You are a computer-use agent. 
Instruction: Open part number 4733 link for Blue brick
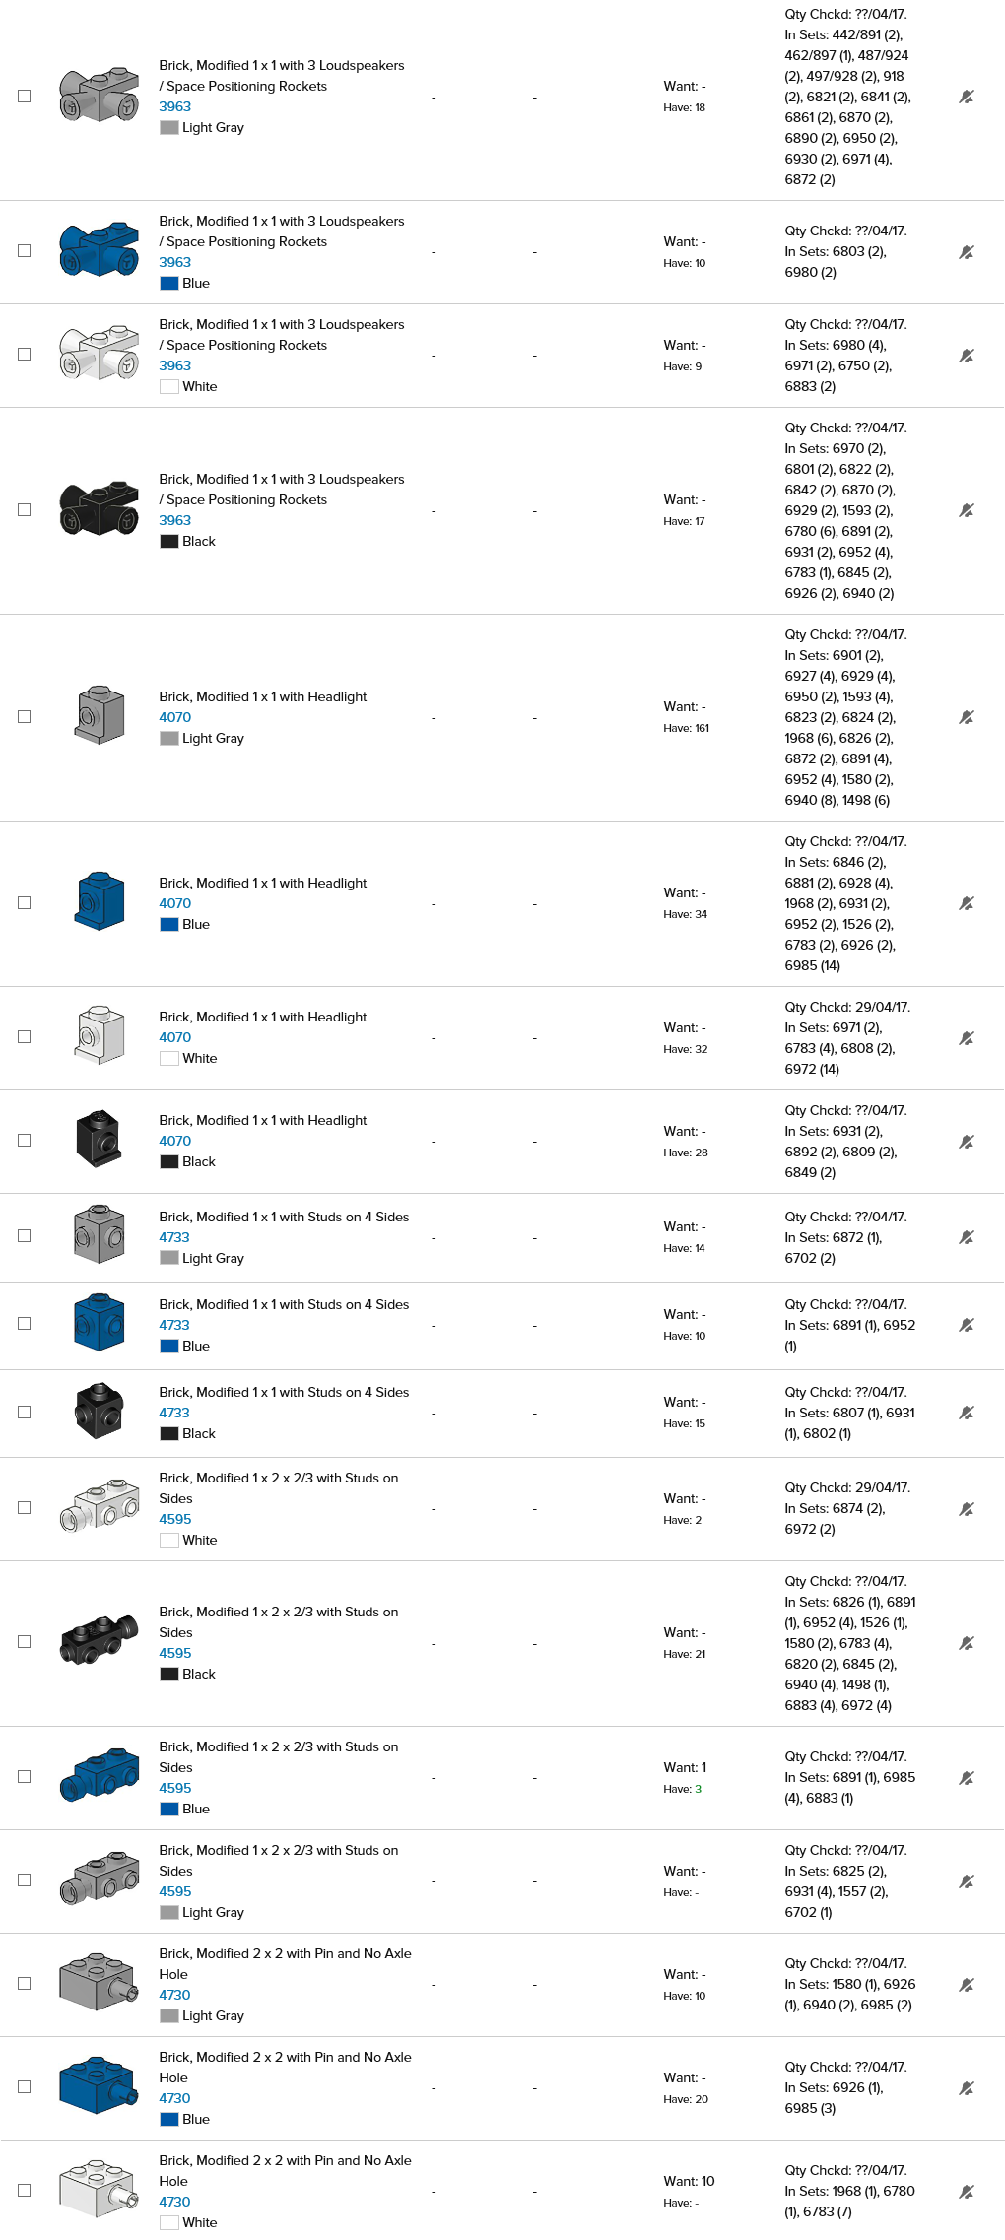[x=174, y=1325]
